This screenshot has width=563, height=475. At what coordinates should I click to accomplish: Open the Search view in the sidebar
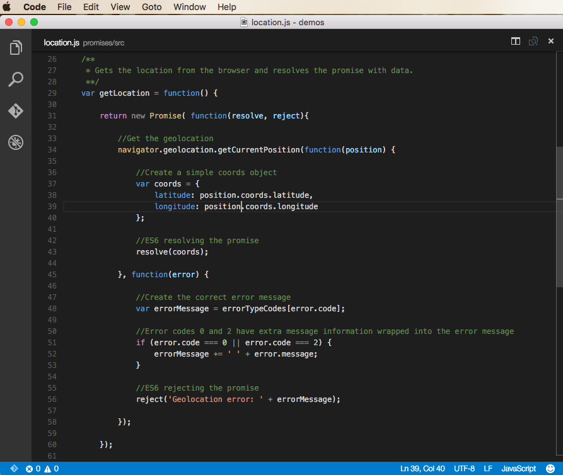pos(16,79)
